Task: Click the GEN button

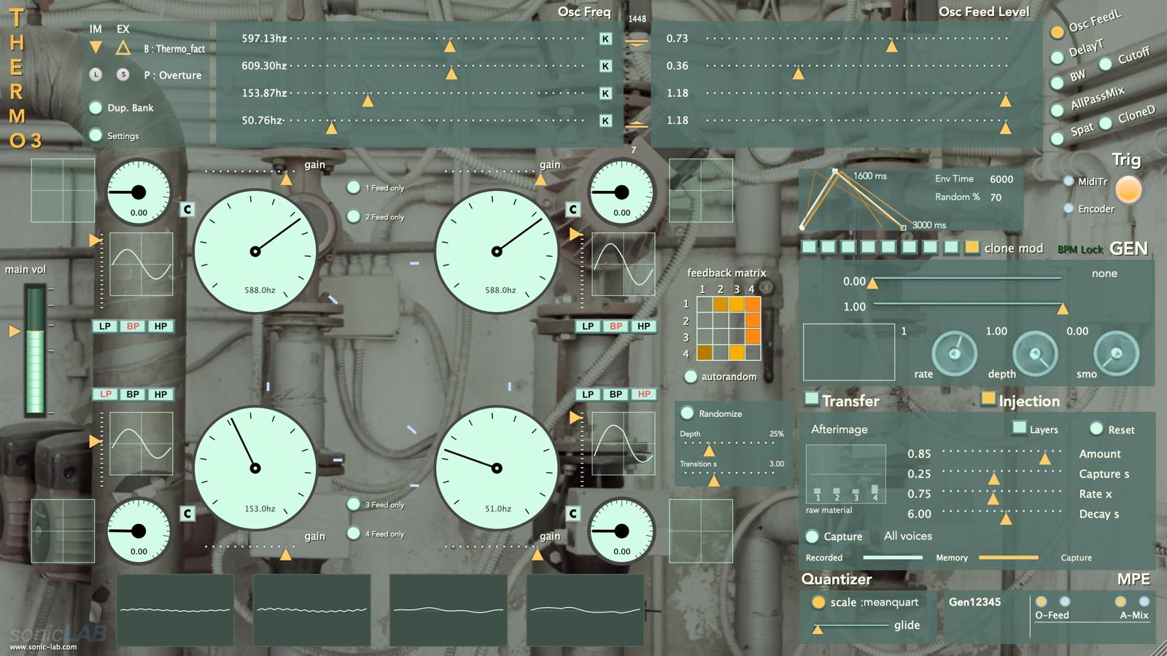Action: click(1128, 249)
